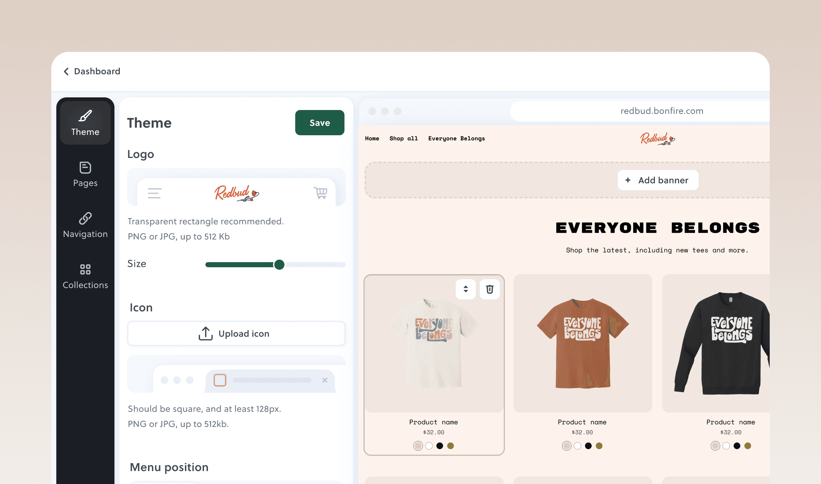Image resolution: width=821 pixels, height=484 pixels.
Task: Choose the white swatch on the black sweatshirt
Action: (726, 446)
